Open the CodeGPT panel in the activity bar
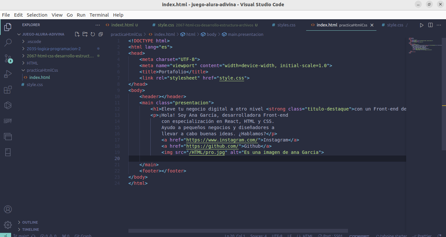The image size is (446, 237). pyautogui.click(x=8, y=121)
